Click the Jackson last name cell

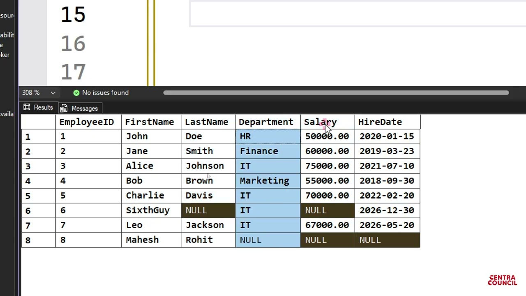[208, 225]
